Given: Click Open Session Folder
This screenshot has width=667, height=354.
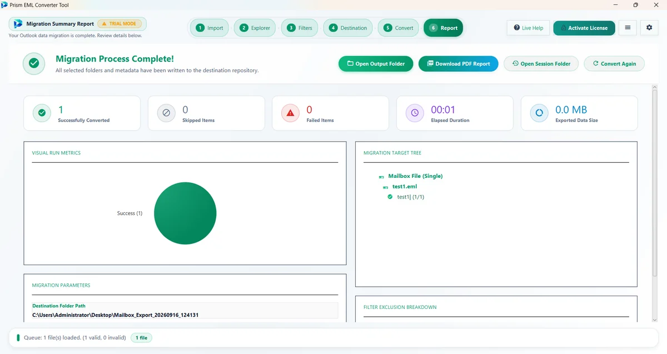Looking at the screenshot, I should pos(541,64).
